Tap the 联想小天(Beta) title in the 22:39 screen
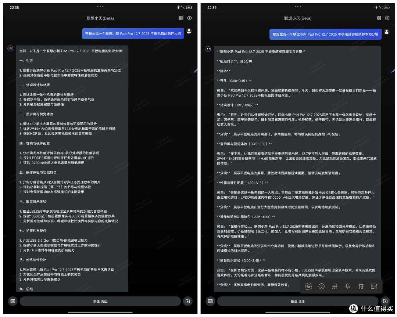Screen dimensions: 397x317 coord(297,18)
